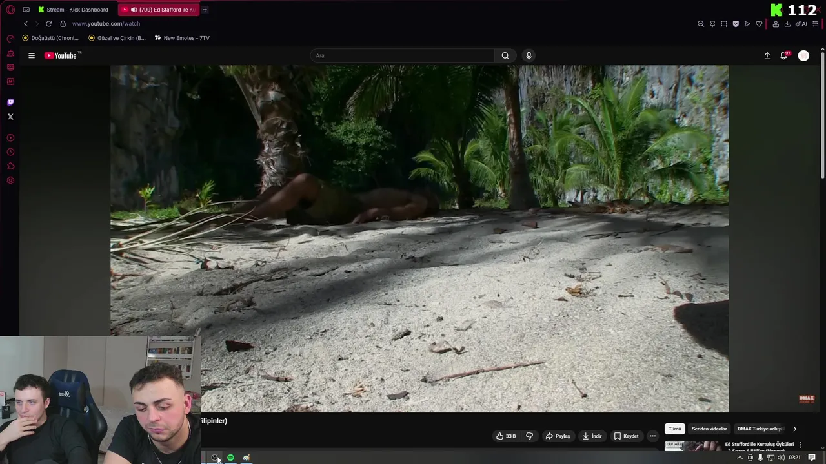
Task: Open X Twitter in Opera sidebar
Action: [x=10, y=117]
